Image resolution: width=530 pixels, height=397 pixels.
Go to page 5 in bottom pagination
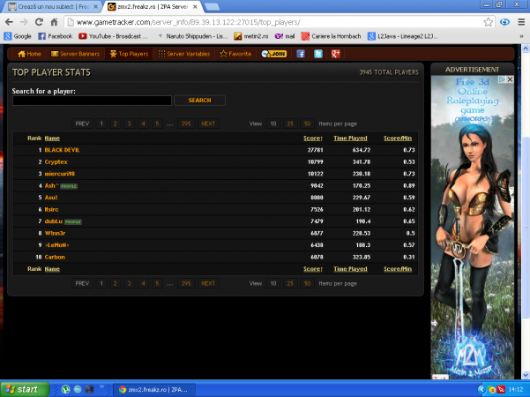pos(157,283)
